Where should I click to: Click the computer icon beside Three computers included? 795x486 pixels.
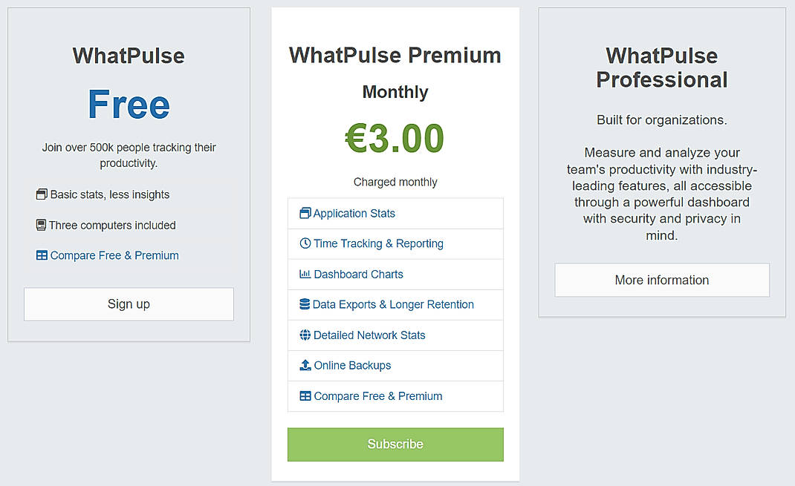(41, 225)
